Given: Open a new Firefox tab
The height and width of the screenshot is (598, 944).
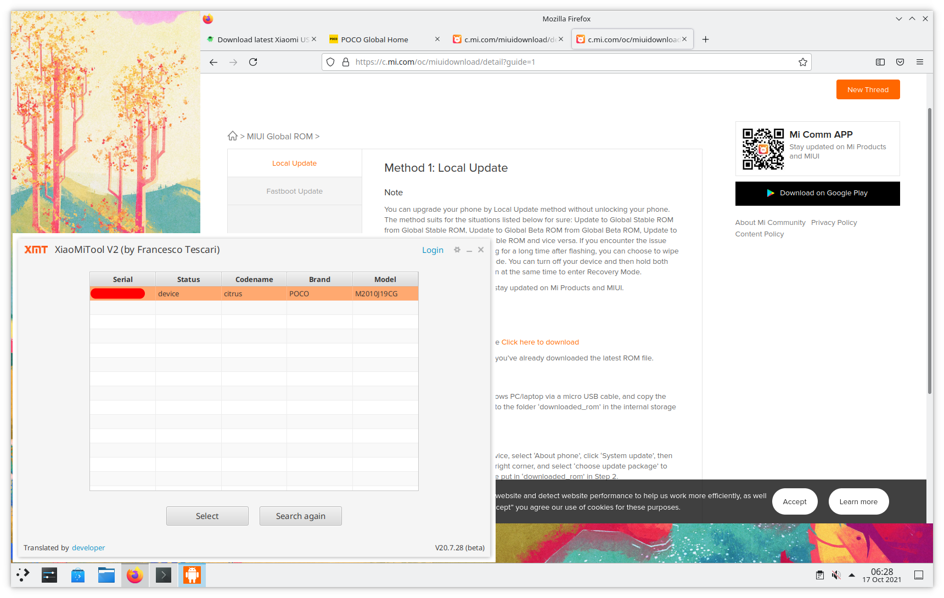Looking at the screenshot, I should (706, 40).
